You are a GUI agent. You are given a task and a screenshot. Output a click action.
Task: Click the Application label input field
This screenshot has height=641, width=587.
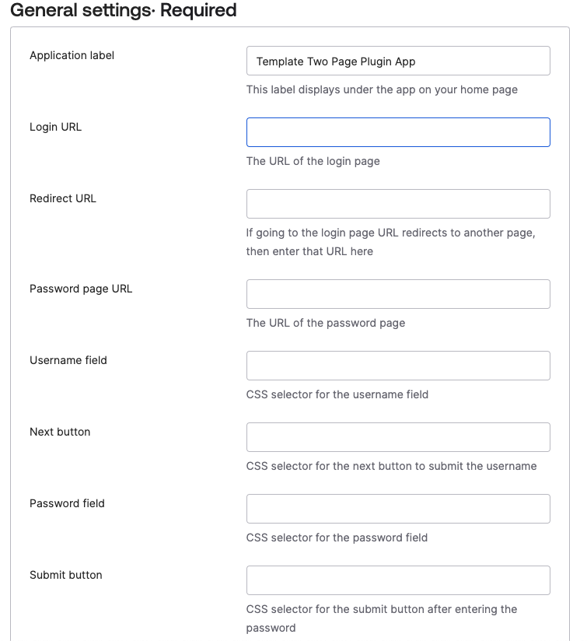click(398, 61)
